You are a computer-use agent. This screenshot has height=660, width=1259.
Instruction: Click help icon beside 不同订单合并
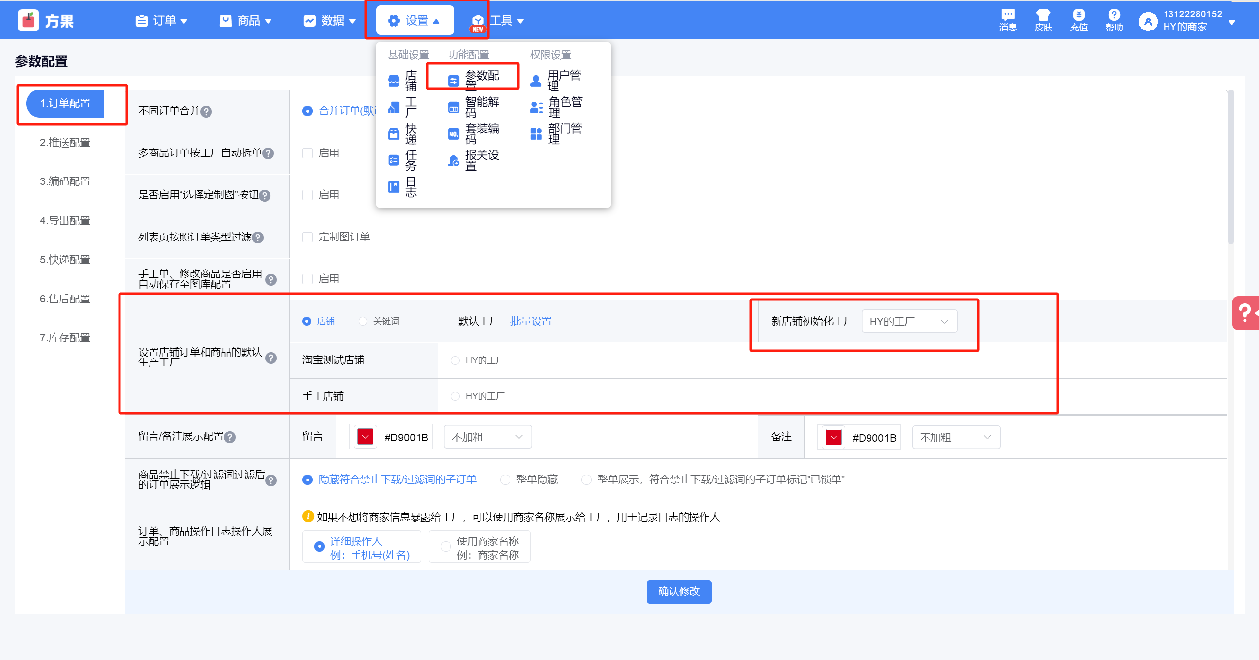coord(207,112)
